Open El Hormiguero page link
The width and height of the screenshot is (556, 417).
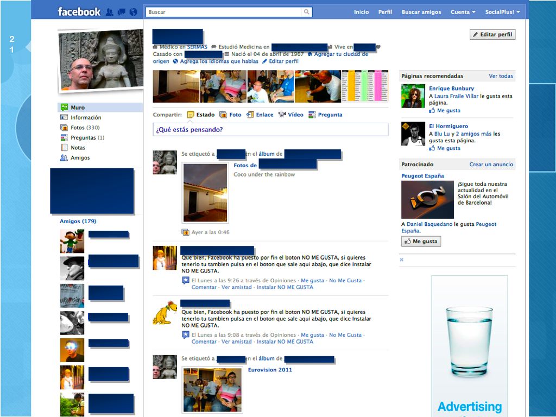tap(448, 126)
